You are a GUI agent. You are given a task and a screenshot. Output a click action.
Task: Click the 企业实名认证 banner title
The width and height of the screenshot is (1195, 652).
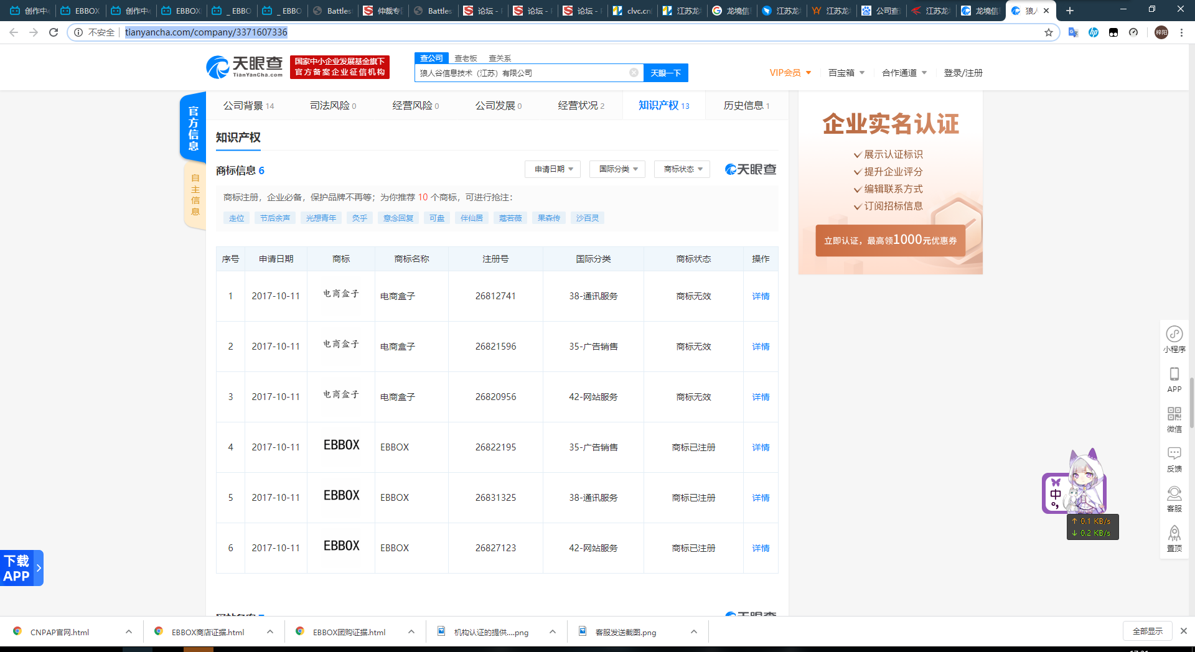(891, 124)
